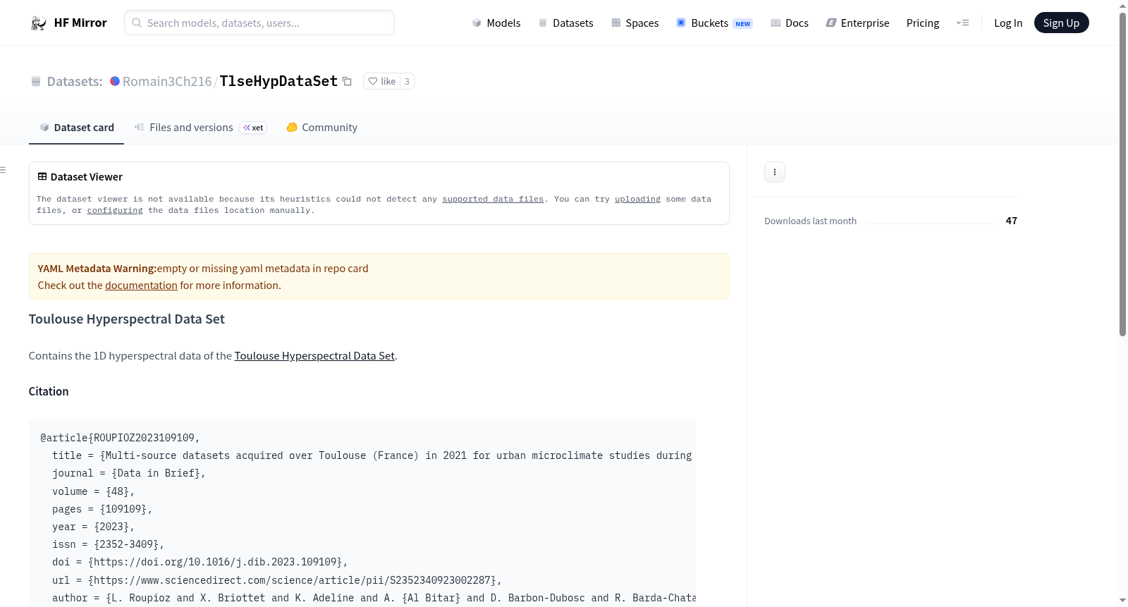Open the three-dot options menu in sidebar
Image resolution: width=1128 pixels, height=607 pixels.
click(775, 172)
